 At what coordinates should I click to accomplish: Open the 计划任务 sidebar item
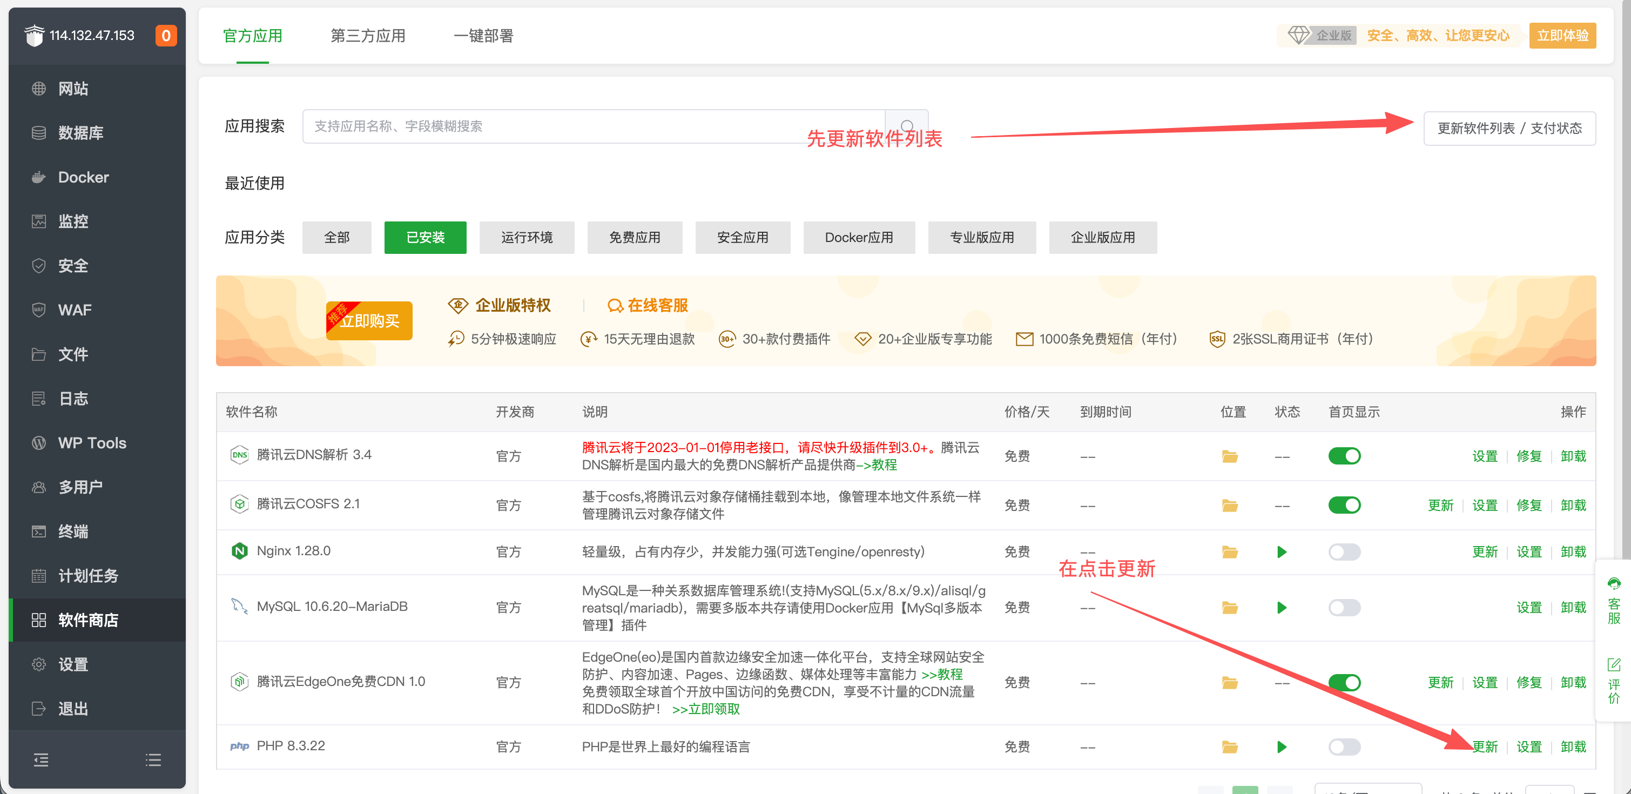click(x=97, y=576)
